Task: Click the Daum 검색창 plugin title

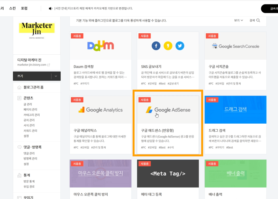Action: coord(84,67)
